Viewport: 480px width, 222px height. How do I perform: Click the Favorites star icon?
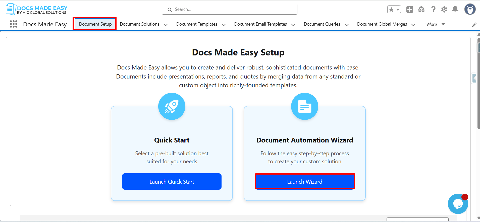tap(391, 10)
